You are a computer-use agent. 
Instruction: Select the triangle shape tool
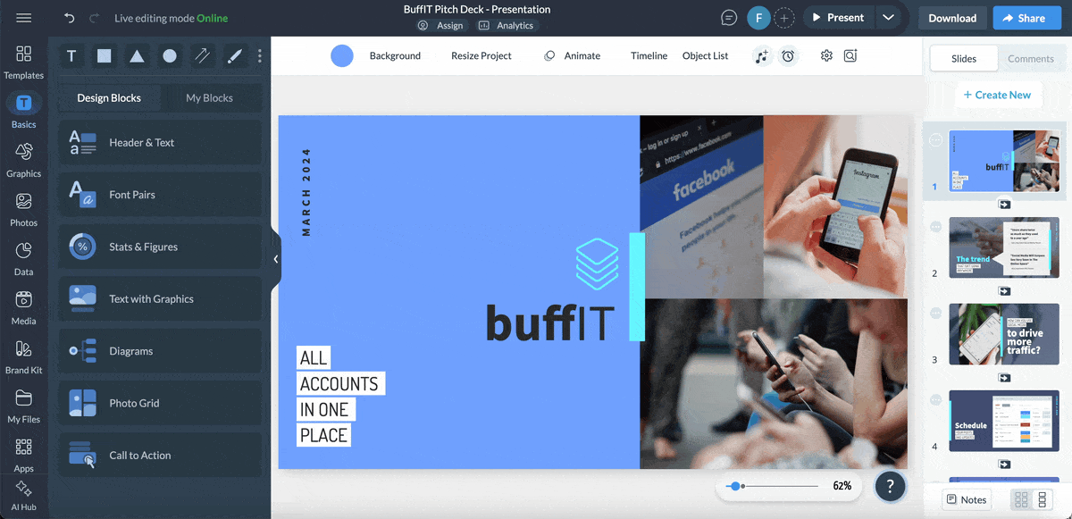tap(137, 56)
